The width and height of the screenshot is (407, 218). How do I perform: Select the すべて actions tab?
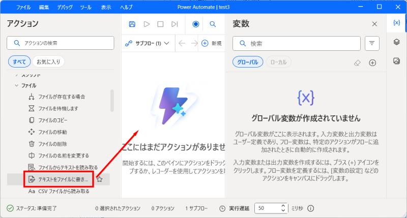pyautogui.click(x=19, y=61)
